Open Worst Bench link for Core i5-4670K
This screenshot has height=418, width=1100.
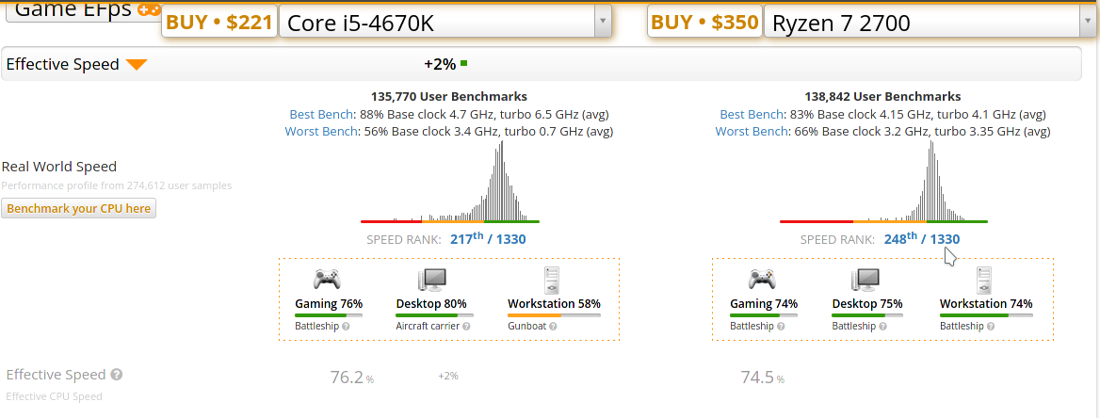(323, 131)
